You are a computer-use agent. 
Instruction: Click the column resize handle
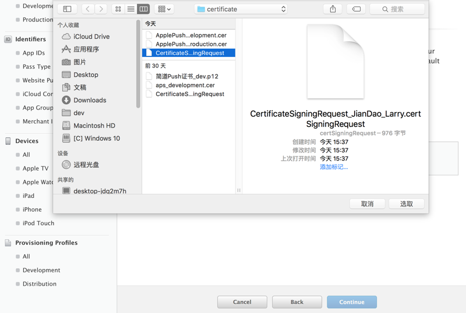coord(239,190)
